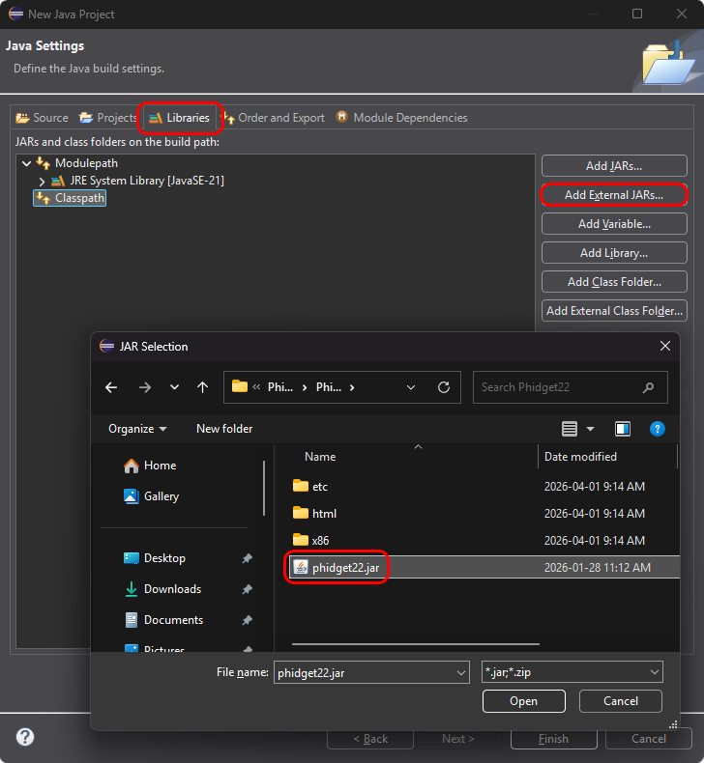Open the file type filter dropdown
The height and width of the screenshot is (763, 704).
[x=572, y=672]
